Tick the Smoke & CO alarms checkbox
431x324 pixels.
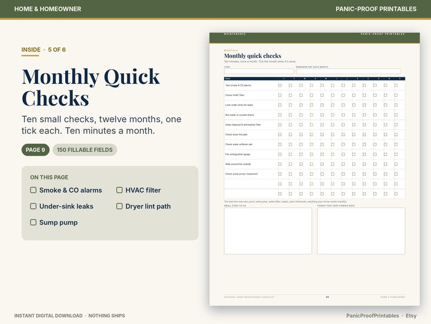click(x=33, y=190)
